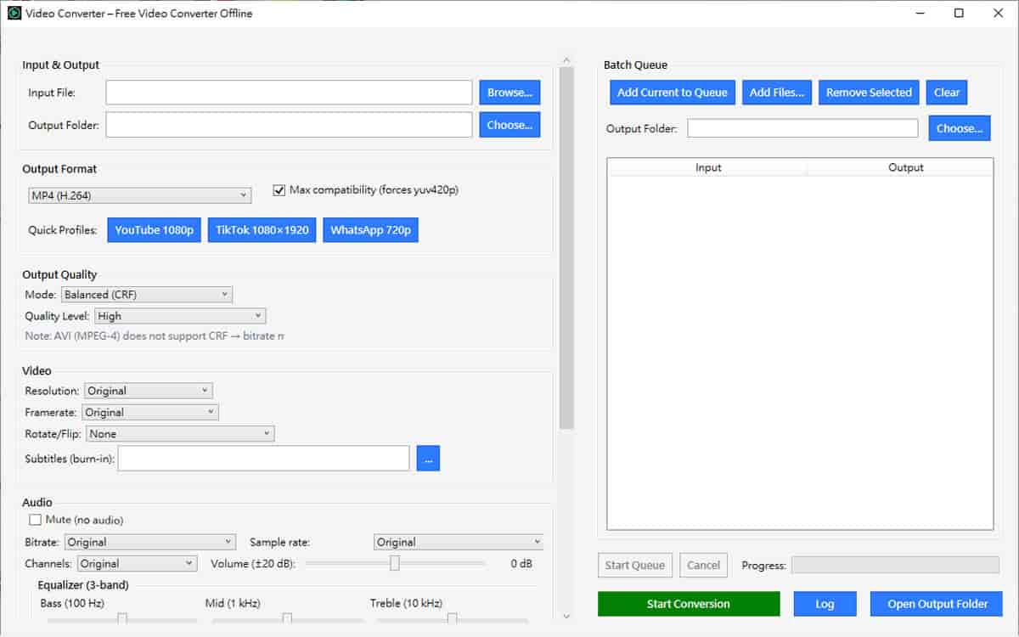Open the Rotate/Flip dropdown
This screenshot has width=1019, height=637.
coord(180,434)
